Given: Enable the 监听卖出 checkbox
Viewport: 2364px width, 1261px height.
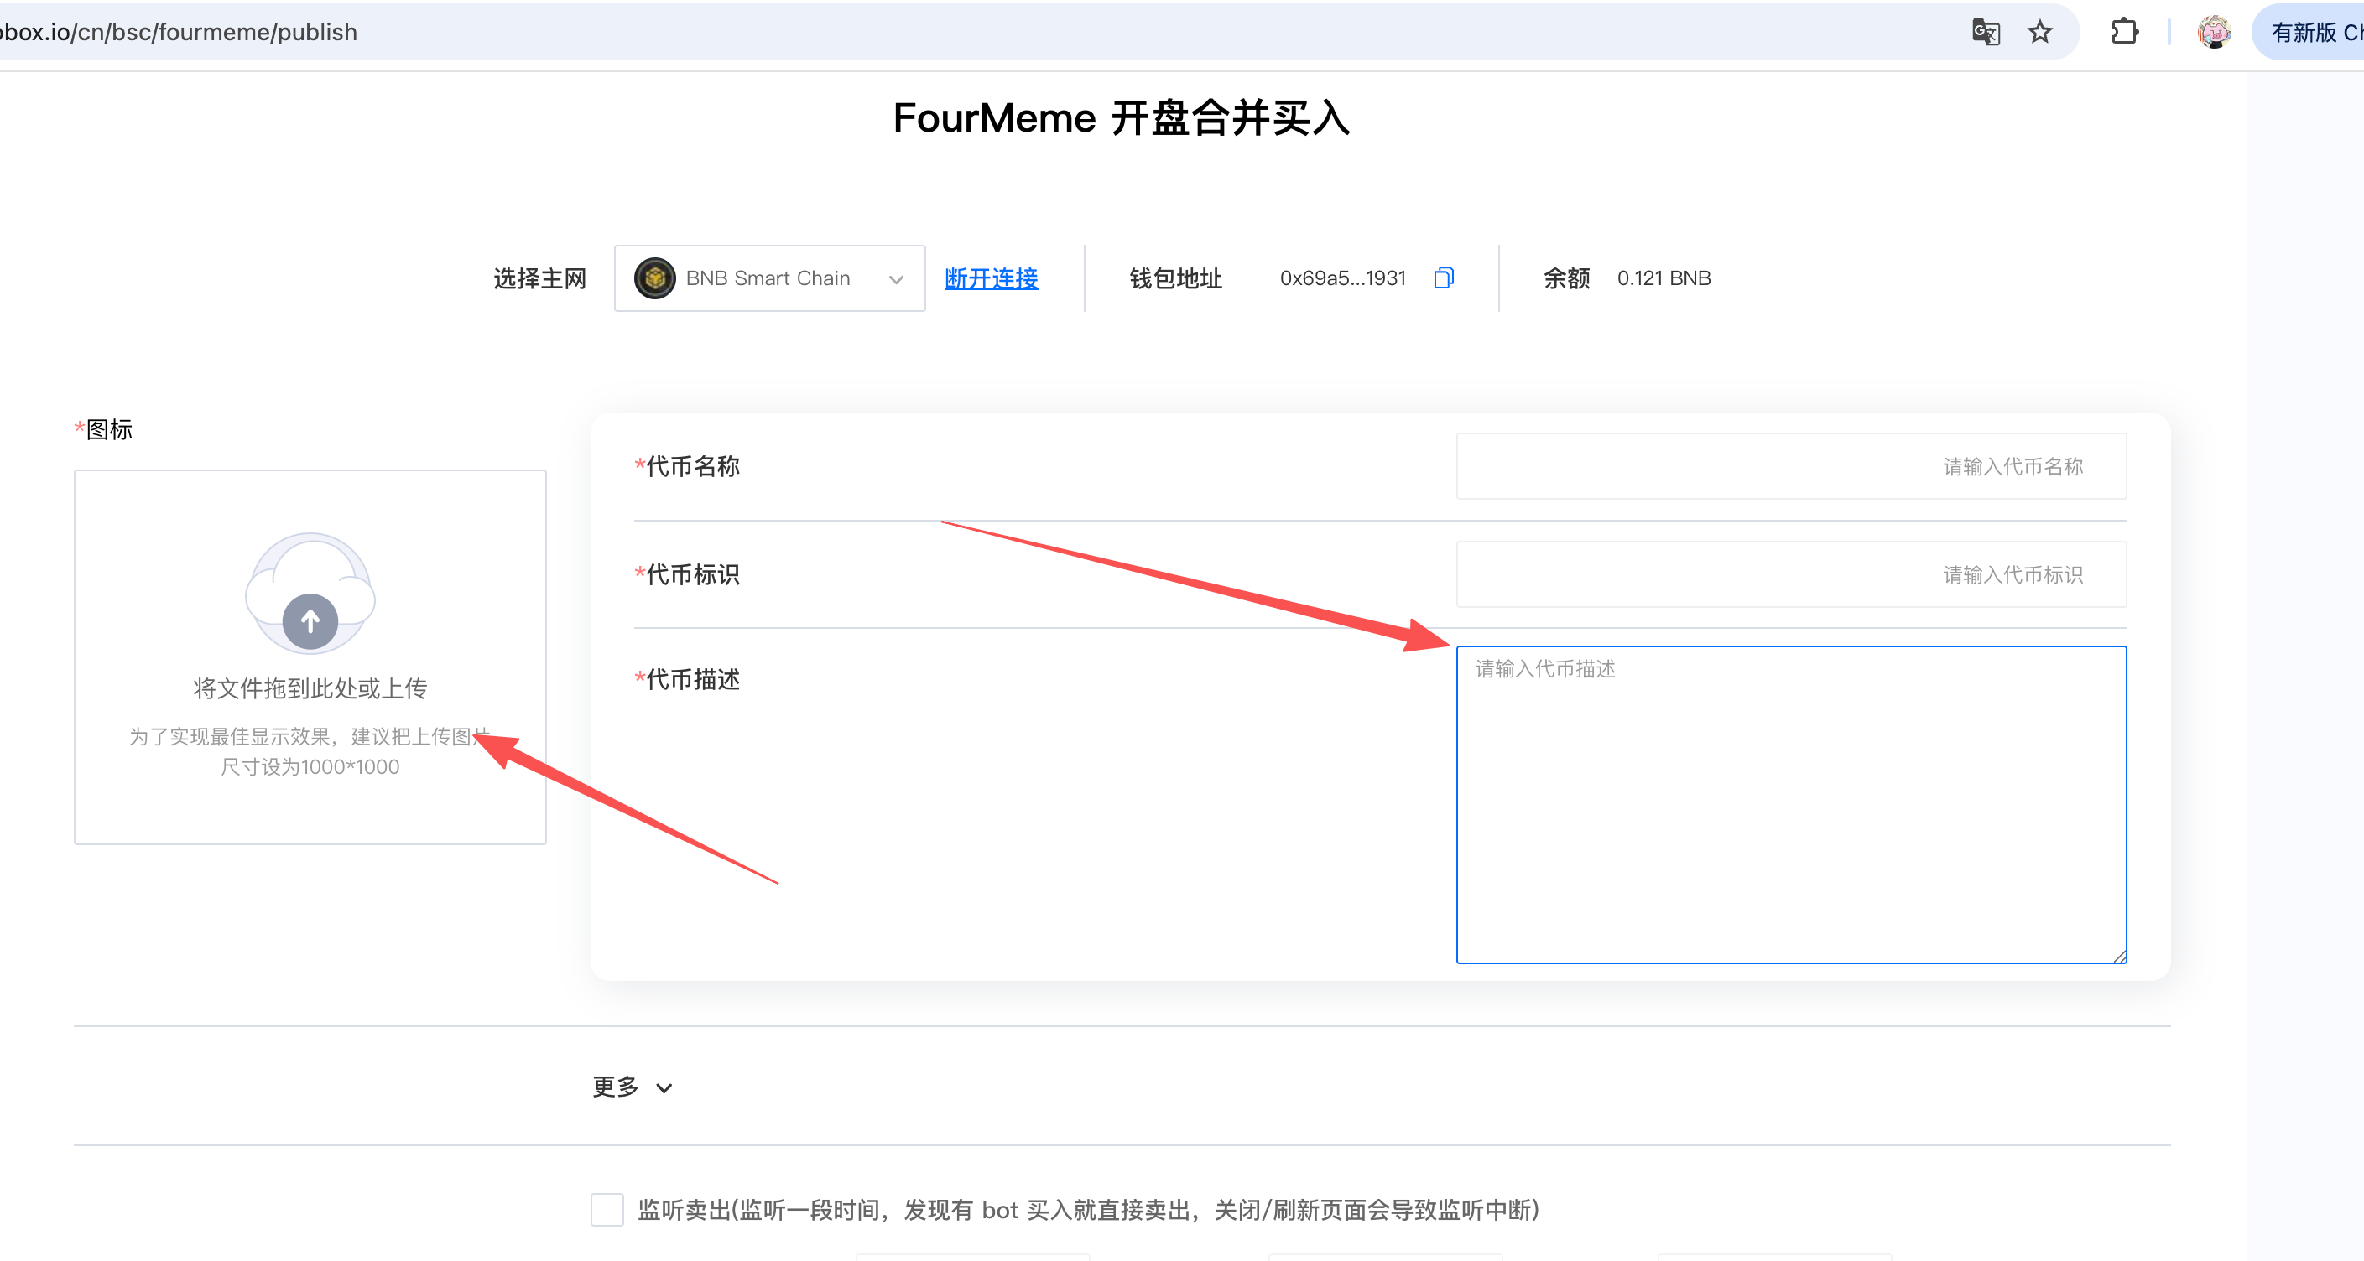Looking at the screenshot, I should [x=607, y=1210].
